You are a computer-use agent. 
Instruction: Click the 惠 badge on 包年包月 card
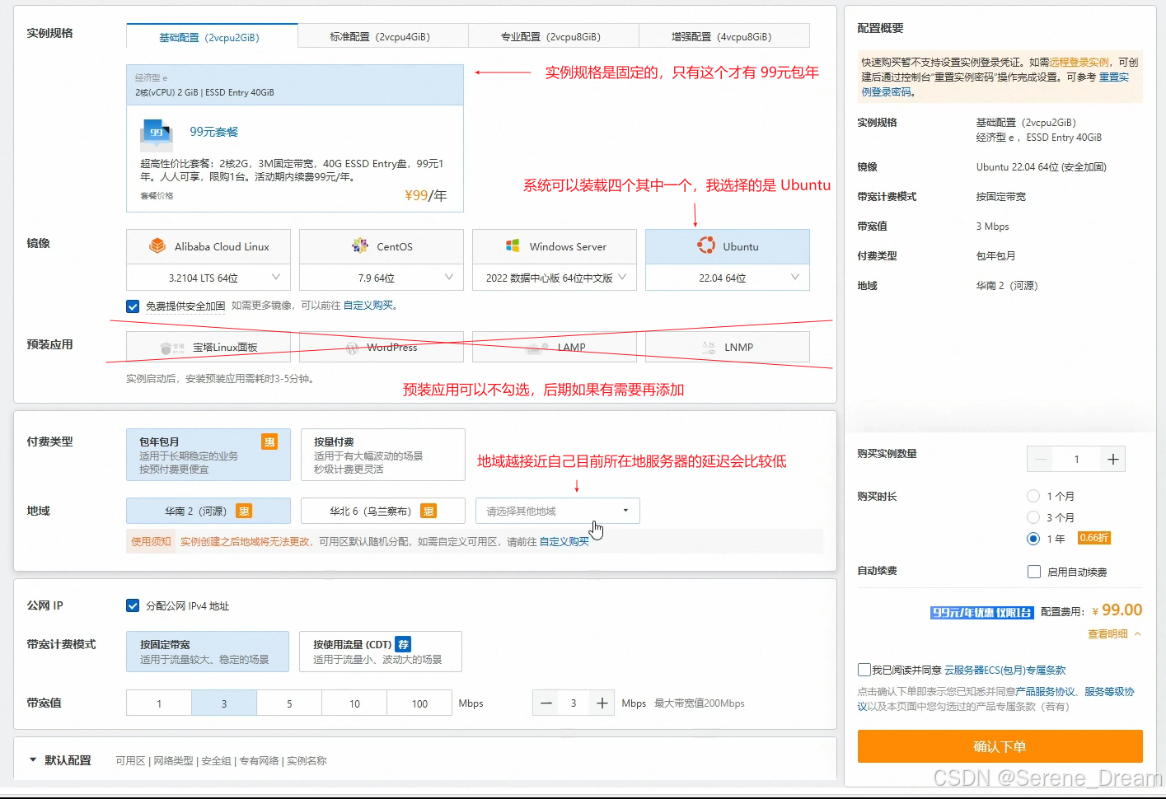269,442
